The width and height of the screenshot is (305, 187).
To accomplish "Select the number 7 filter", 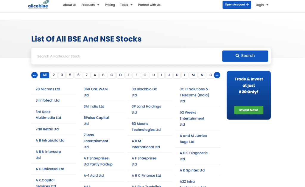I will tap(87, 75).
